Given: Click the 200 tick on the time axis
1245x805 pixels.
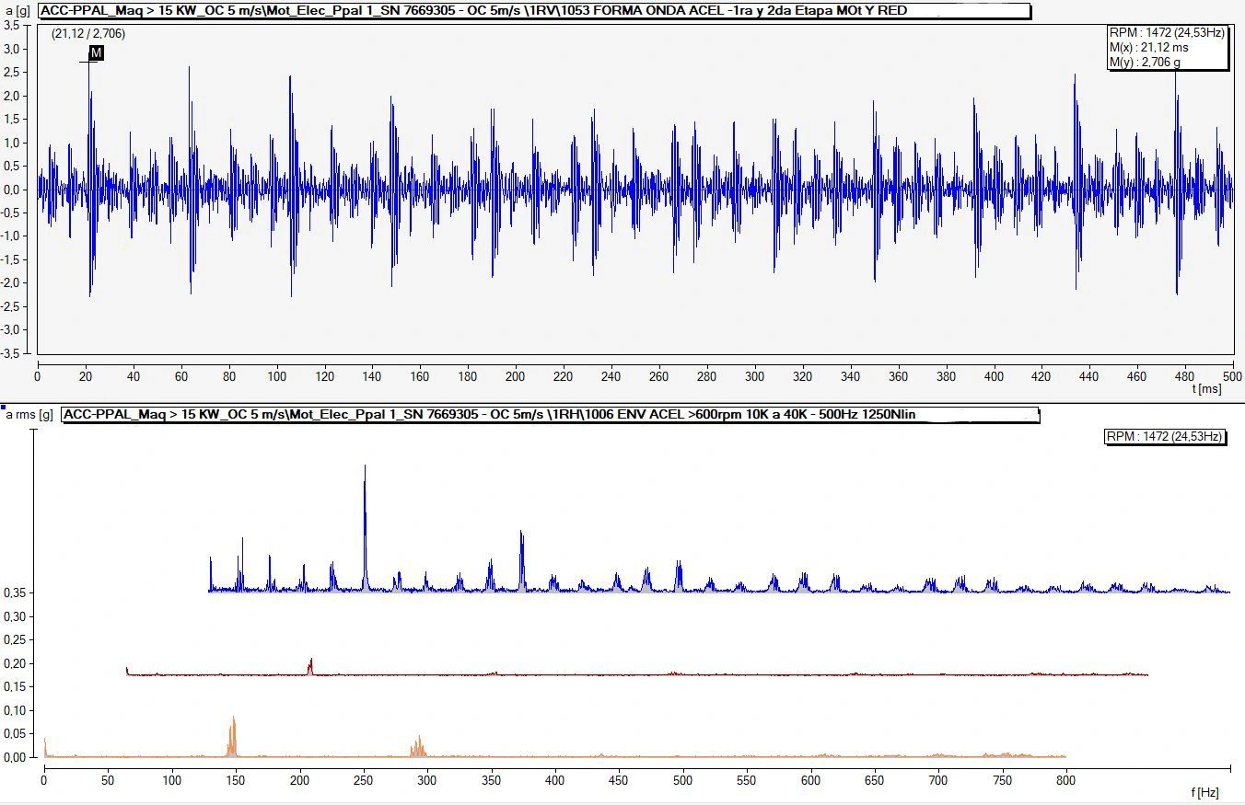Looking at the screenshot, I should [516, 376].
